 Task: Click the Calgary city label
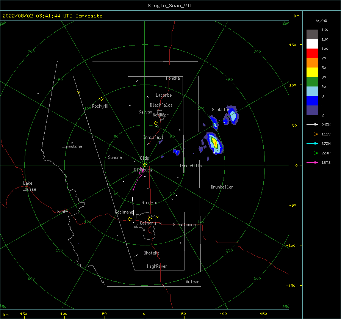148,223
